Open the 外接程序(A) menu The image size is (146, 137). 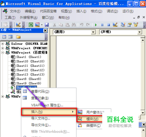pyautogui.click(x=29, y=17)
